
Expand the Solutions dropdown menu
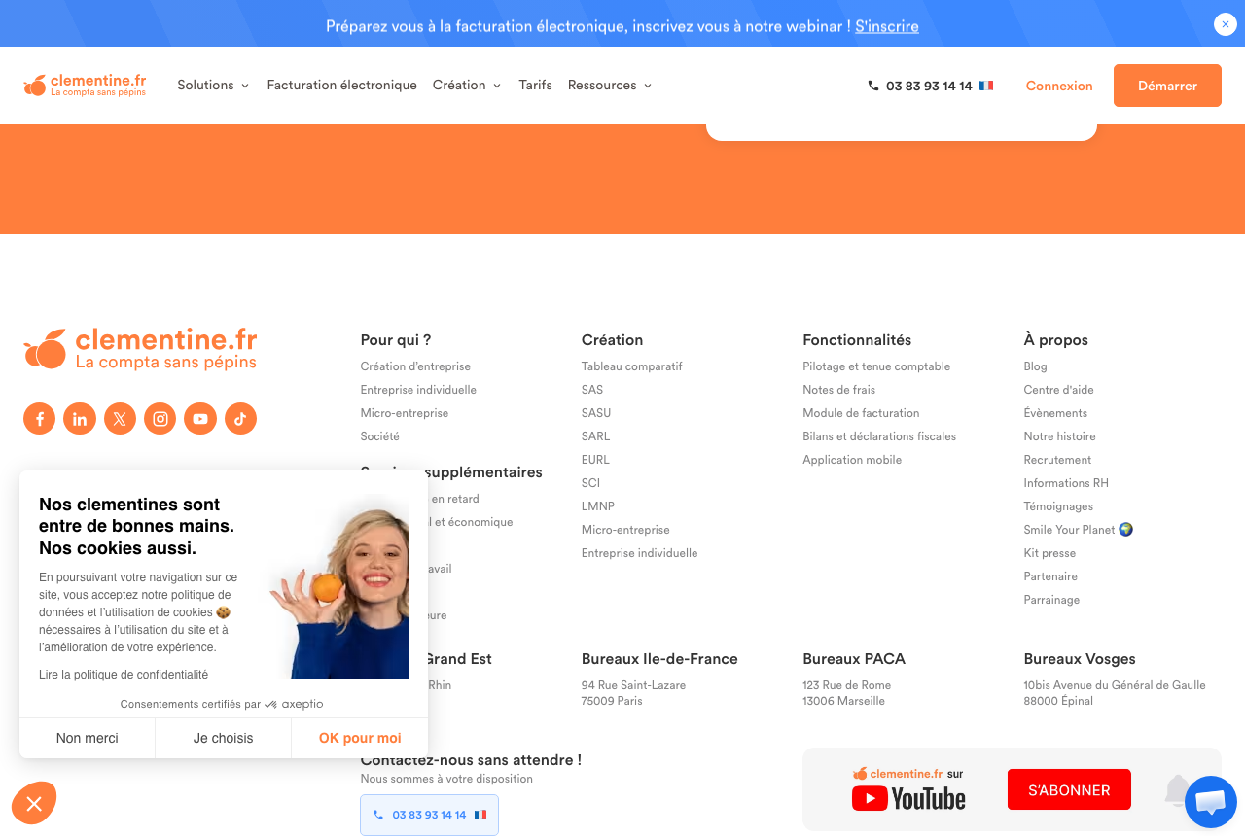pos(213,86)
